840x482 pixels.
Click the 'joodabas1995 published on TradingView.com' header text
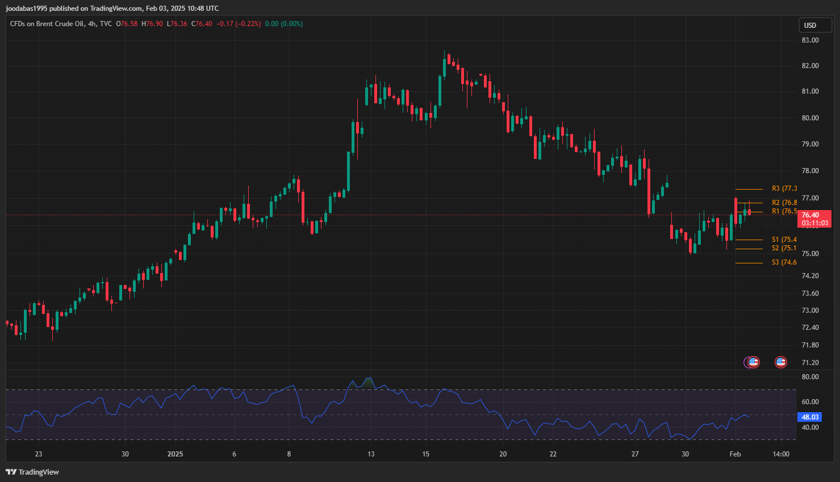[74, 9]
